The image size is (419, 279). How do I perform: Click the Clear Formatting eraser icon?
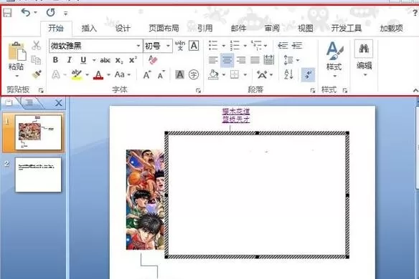click(153, 60)
